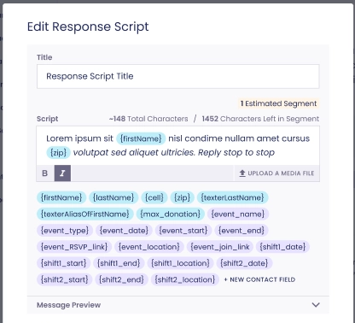Viewport: 355px width, 323px height.
Task: Insert {cell} field tag
Action: click(x=154, y=197)
